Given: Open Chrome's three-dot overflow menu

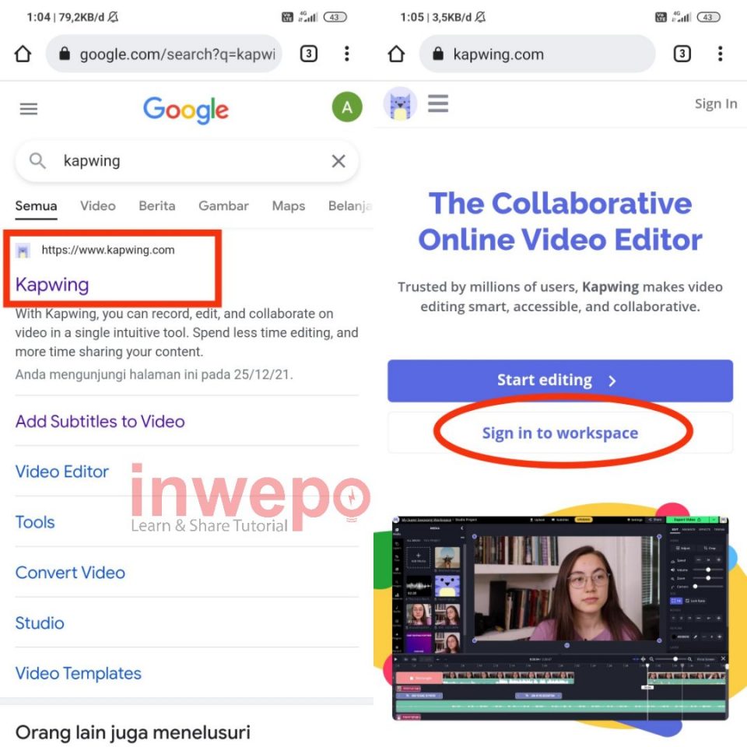Looking at the screenshot, I should [x=347, y=54].
